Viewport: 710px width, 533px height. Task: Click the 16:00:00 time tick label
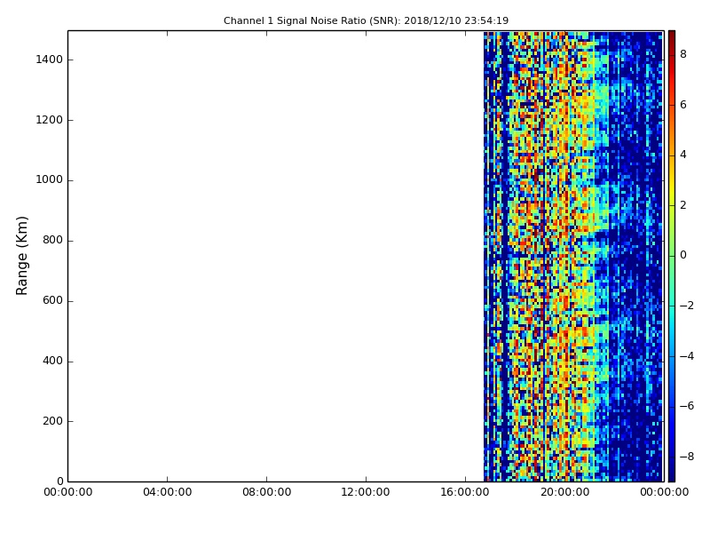pos(465,492)
